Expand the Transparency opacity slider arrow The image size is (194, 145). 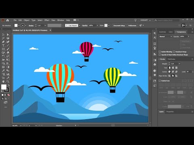point(189,37)
